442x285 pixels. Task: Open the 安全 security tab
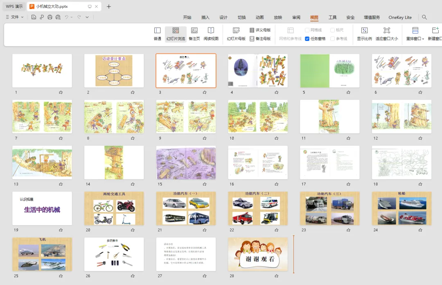(350, 18)
